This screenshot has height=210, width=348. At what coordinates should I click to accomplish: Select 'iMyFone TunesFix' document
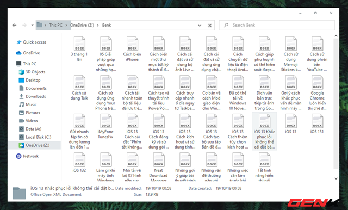[x=105, y=127]
